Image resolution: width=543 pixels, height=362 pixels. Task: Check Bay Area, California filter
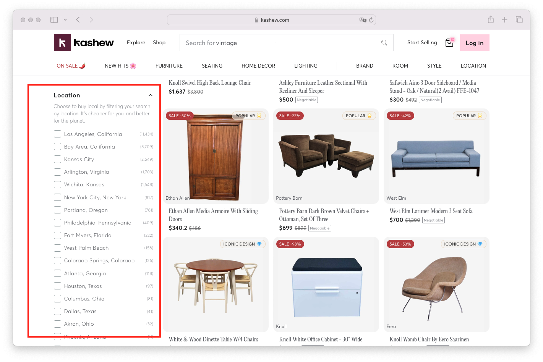[58, 147]
